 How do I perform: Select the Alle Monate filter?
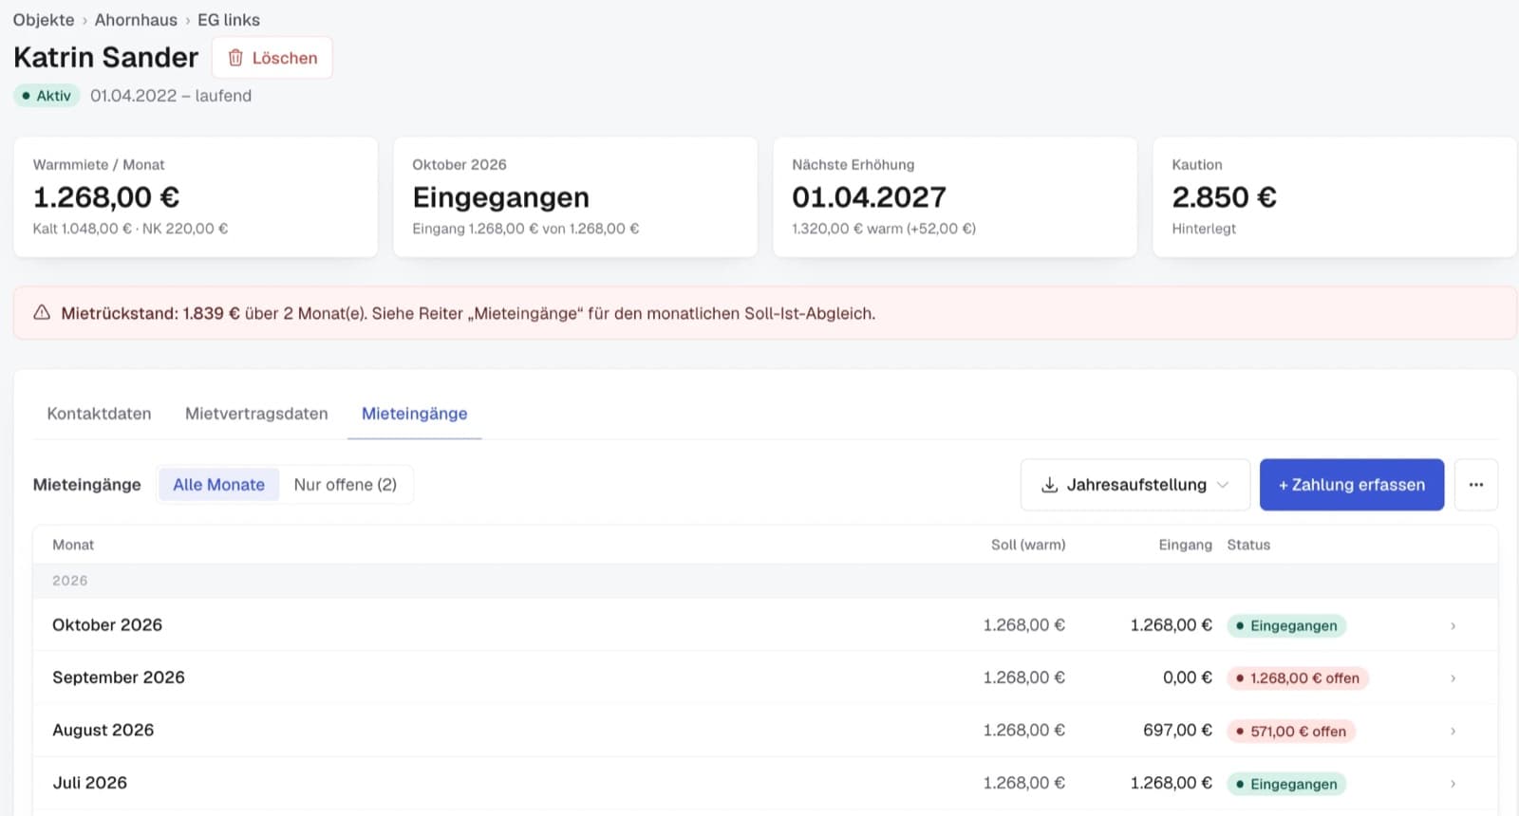[218, 485]
